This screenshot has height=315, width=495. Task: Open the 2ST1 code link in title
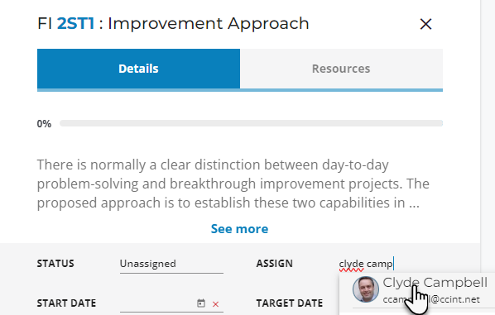coord(76,24)
